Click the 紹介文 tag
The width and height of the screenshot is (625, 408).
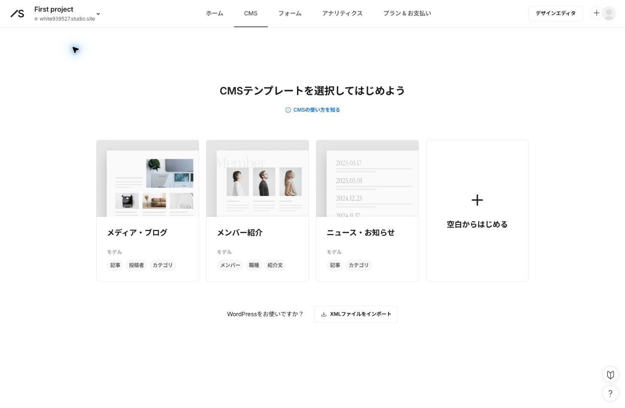pyautogui.click(x=275, y=265)
